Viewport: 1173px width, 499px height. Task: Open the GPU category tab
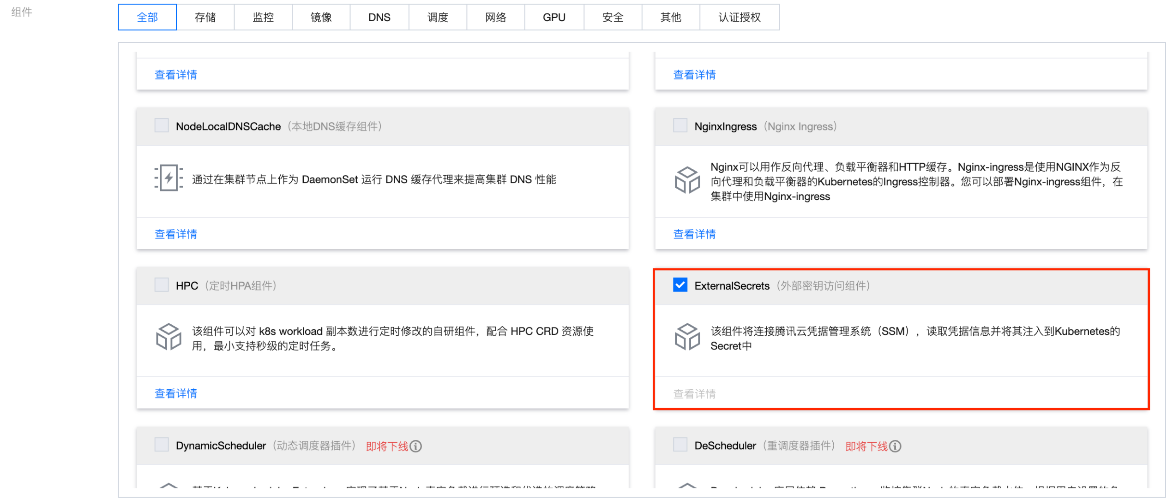pos(554,18)
